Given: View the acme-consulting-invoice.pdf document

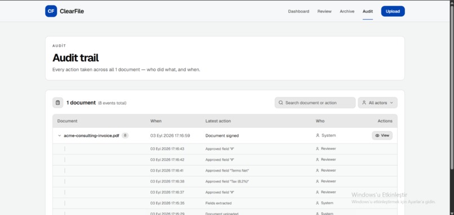Looking at the screenshot, I should (382, 136).
